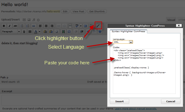The width and height of the screenshot is (185, 112).
Task: Insert an unordered bullet list
Action: tap(22, 26)
